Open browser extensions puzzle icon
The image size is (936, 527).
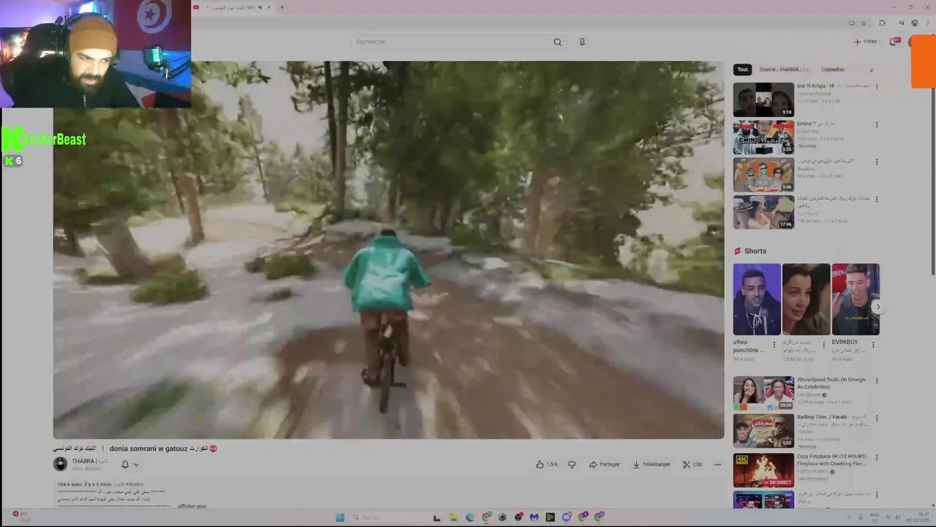882,23
